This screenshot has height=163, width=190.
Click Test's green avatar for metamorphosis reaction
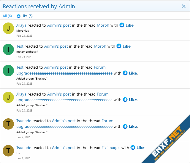[x=8, y=49]
